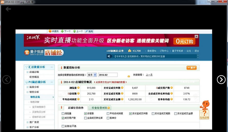Click help icon on the 行业经营对比 tab

[x=109, y=108]
